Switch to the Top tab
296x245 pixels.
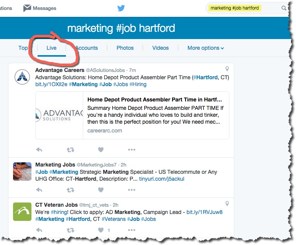[23, 48]
